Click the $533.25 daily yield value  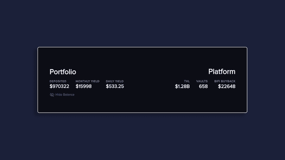[115, 86]
